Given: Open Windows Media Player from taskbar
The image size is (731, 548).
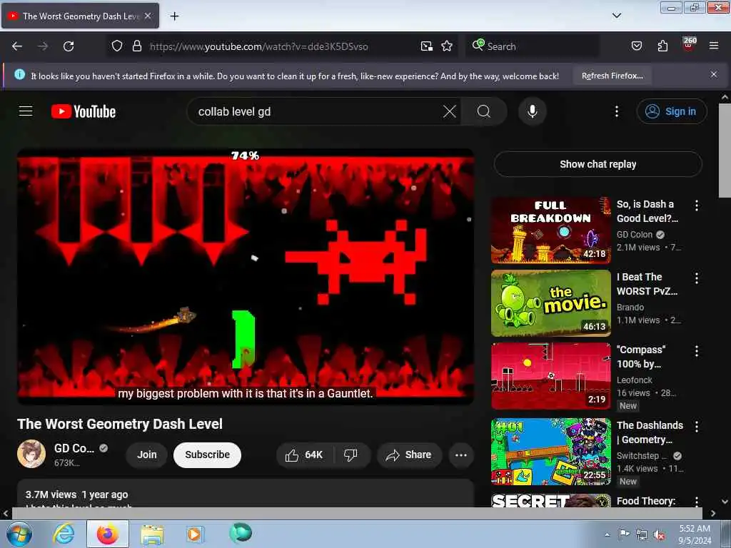Looking at the screenshot, I should pyautogui.click(x=194, y=534).
